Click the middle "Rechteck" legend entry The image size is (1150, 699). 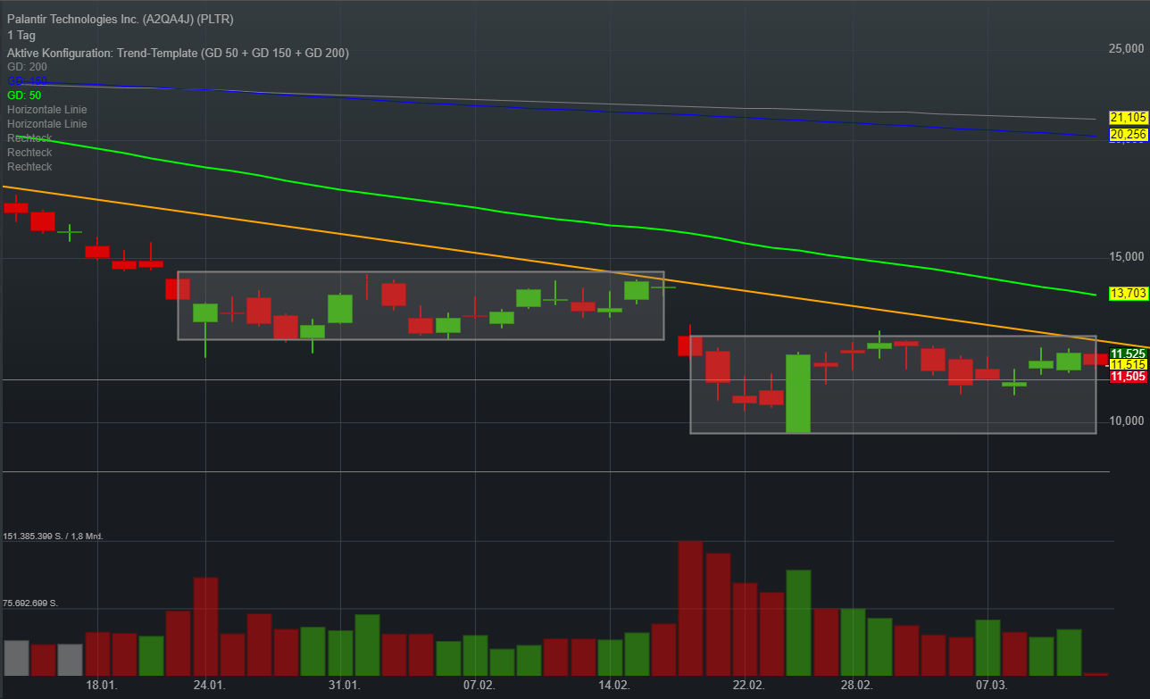coord(29,153)
